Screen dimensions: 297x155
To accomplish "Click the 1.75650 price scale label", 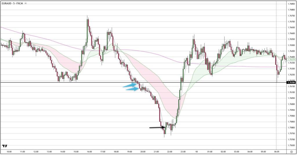I will (x=291, y=145).
